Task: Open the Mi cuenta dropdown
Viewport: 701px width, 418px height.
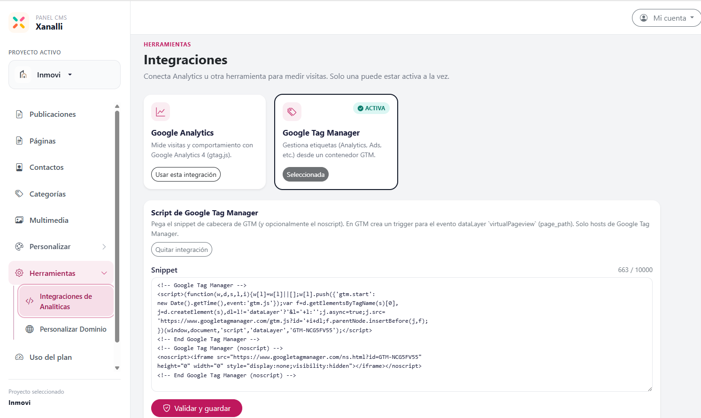Action: pyautogui.click(x=667, y=18)
